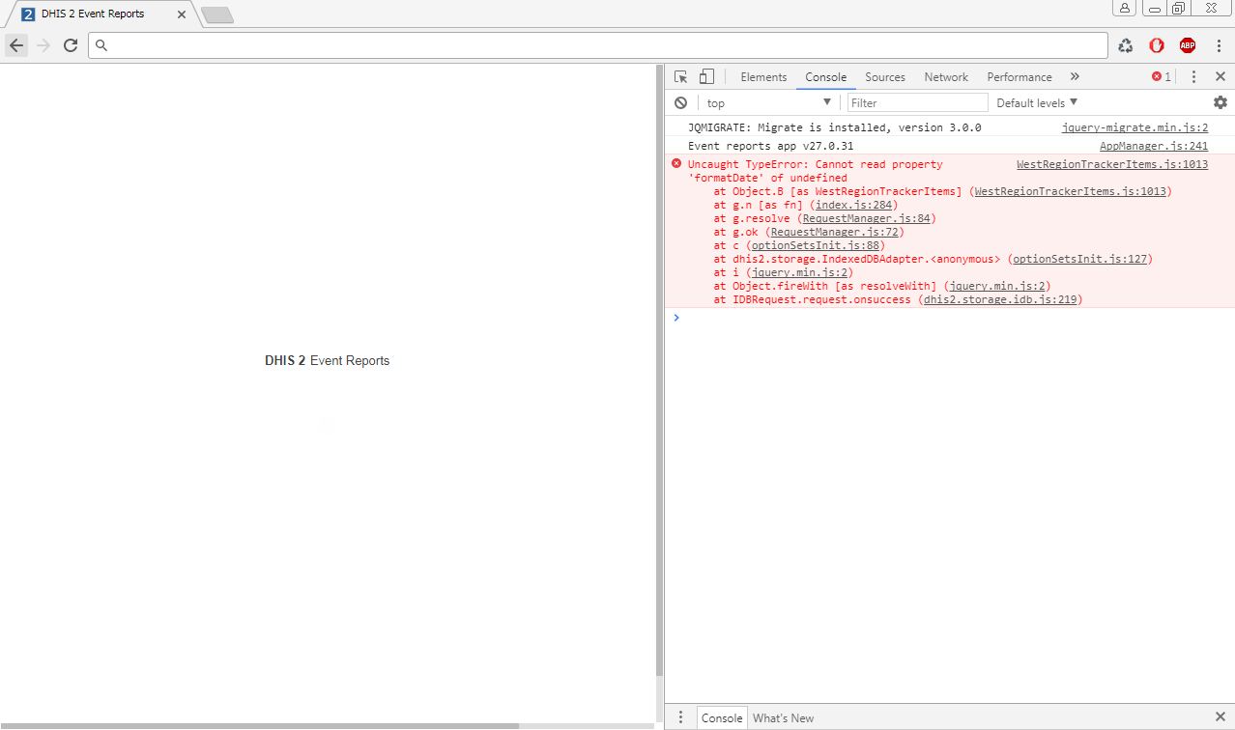Image resolution: width=1235 pixels, height=730 pixels.
Task: Expand the 'top' JavaScript context dropdown
Action: tap(768, 102)
